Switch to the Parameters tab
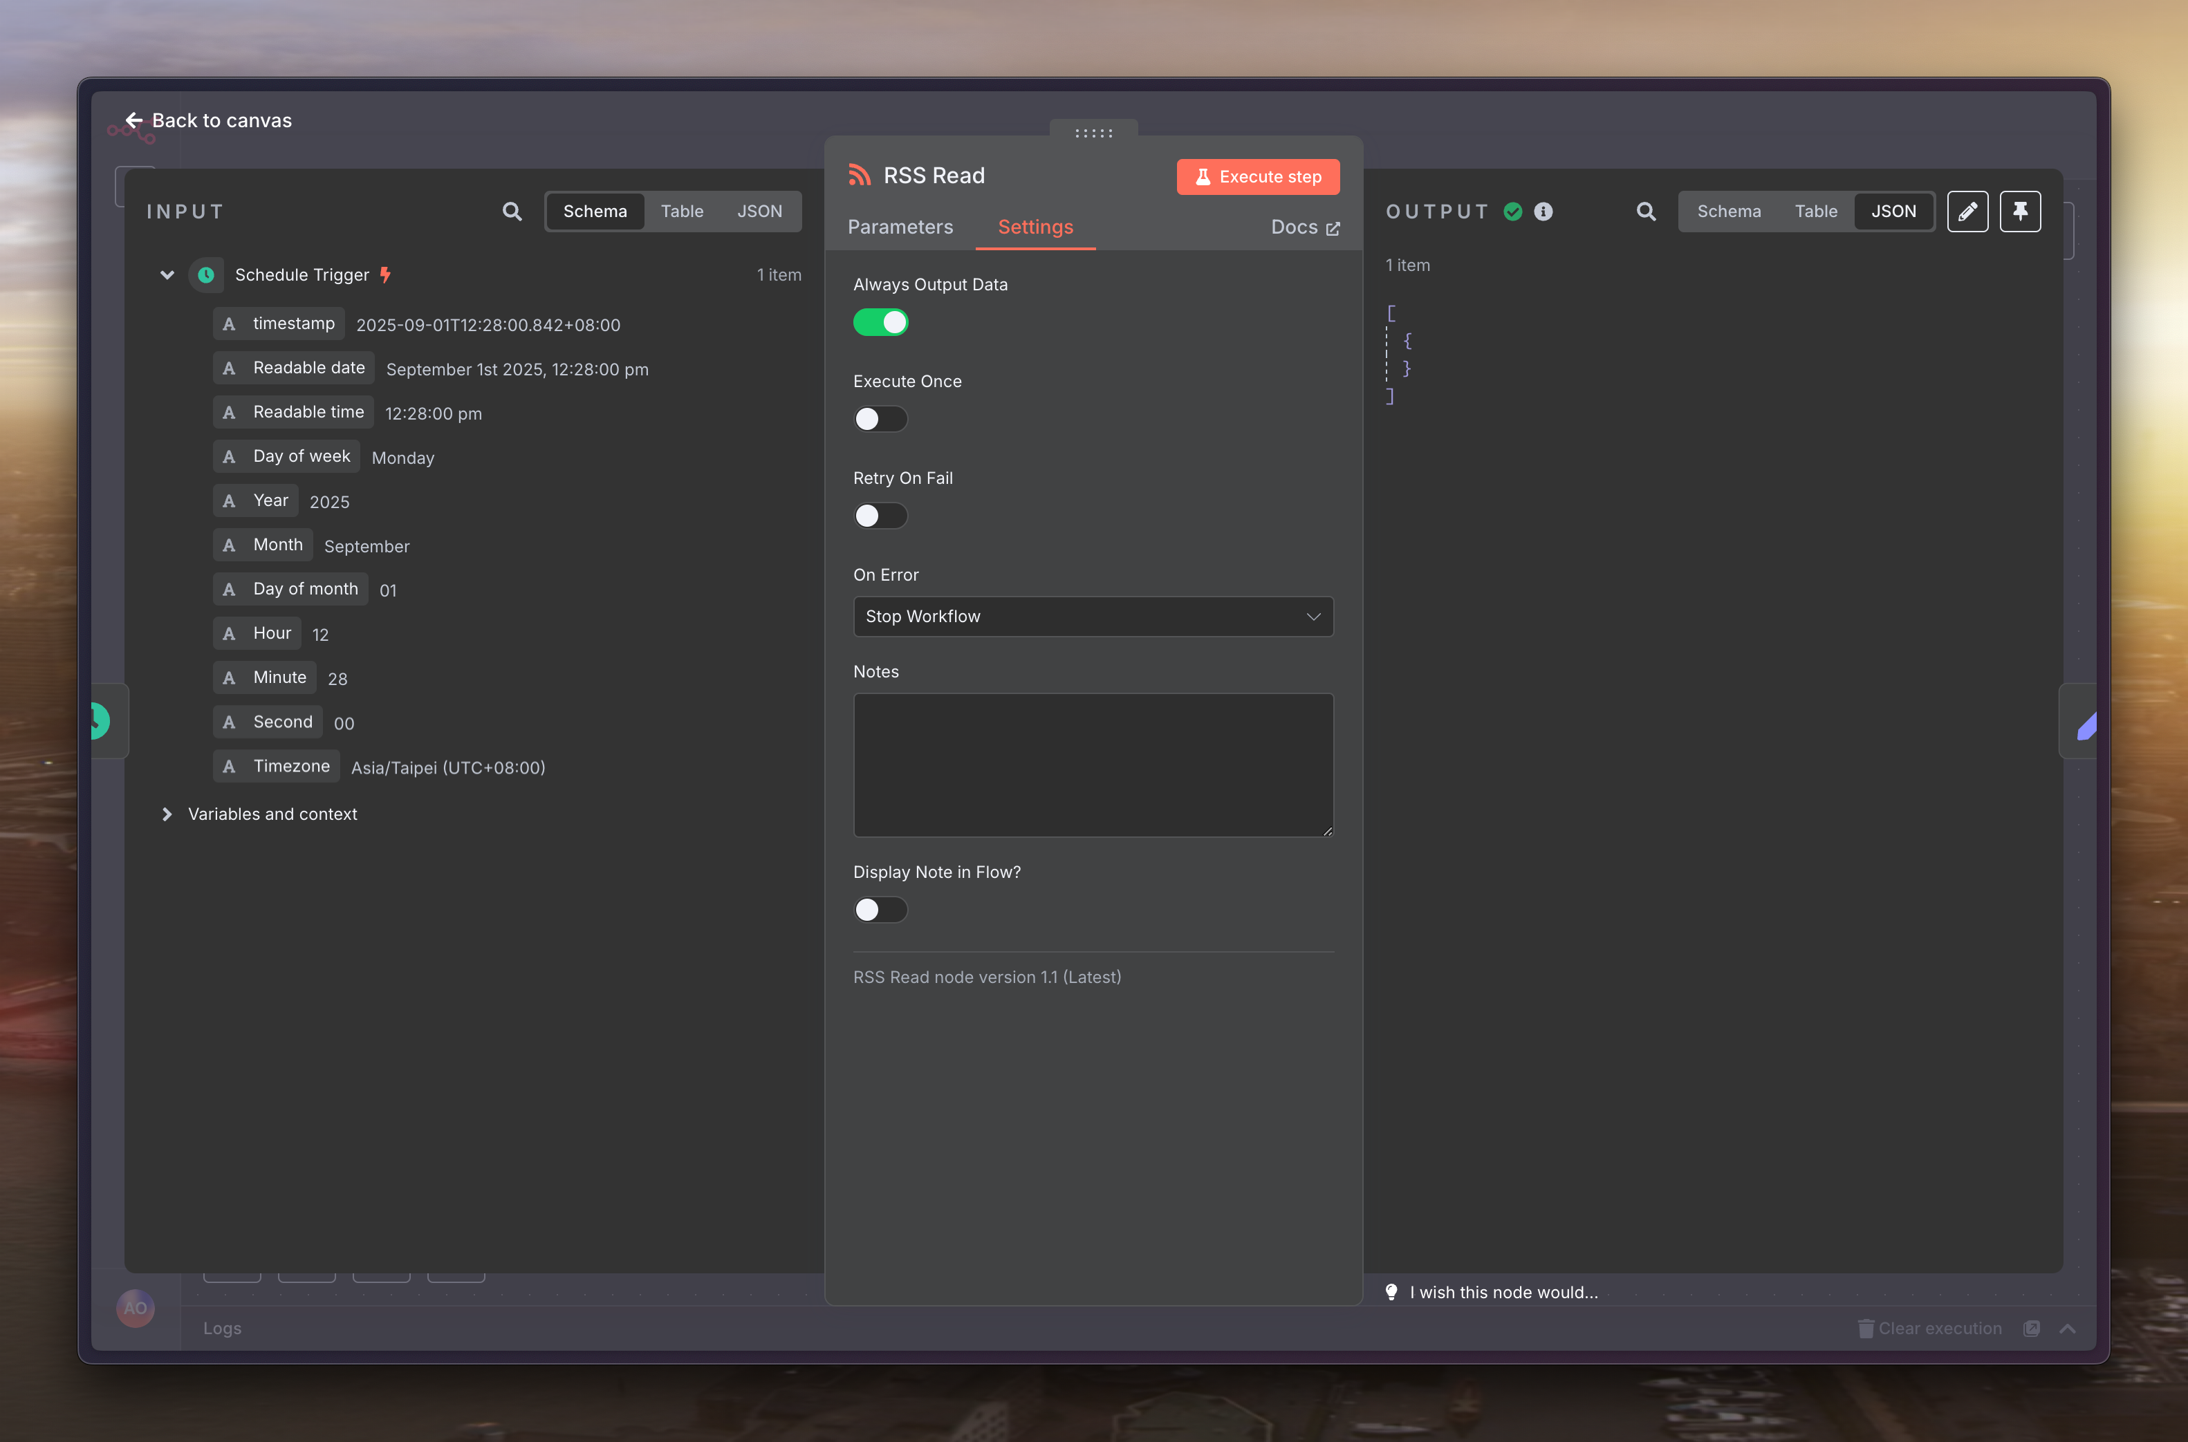 [x=900, y=227]
